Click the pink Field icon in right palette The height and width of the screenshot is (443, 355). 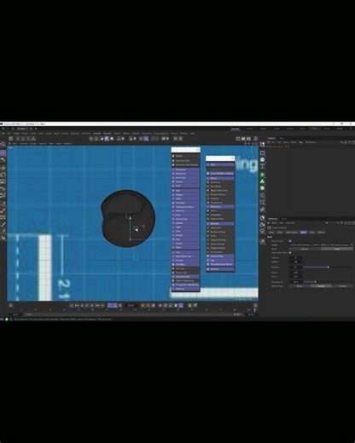(x=262, y=210)
